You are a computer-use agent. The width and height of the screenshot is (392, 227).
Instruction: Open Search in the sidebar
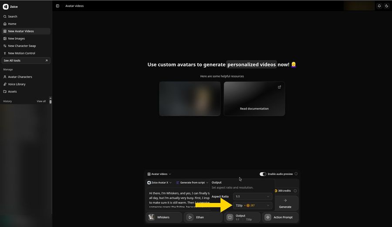[26, 17]
